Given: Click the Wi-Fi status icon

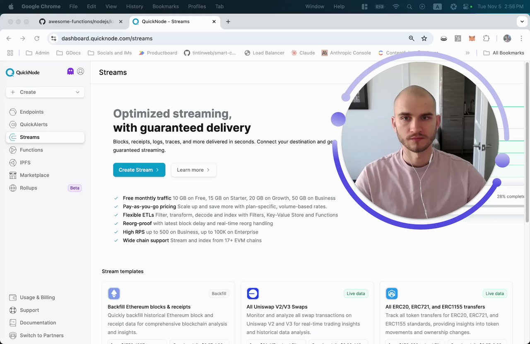Looking at the screenshot, I should [x=396, y=6].
